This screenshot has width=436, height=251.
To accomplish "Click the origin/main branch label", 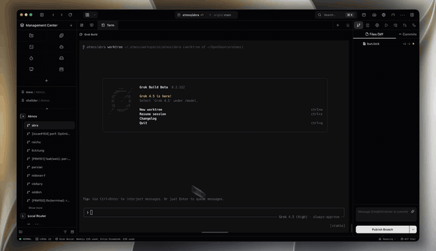I will click(222, 15).
